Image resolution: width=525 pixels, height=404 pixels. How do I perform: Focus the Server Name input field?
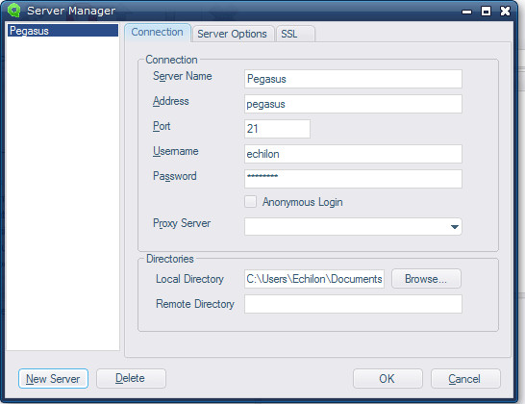353,79
